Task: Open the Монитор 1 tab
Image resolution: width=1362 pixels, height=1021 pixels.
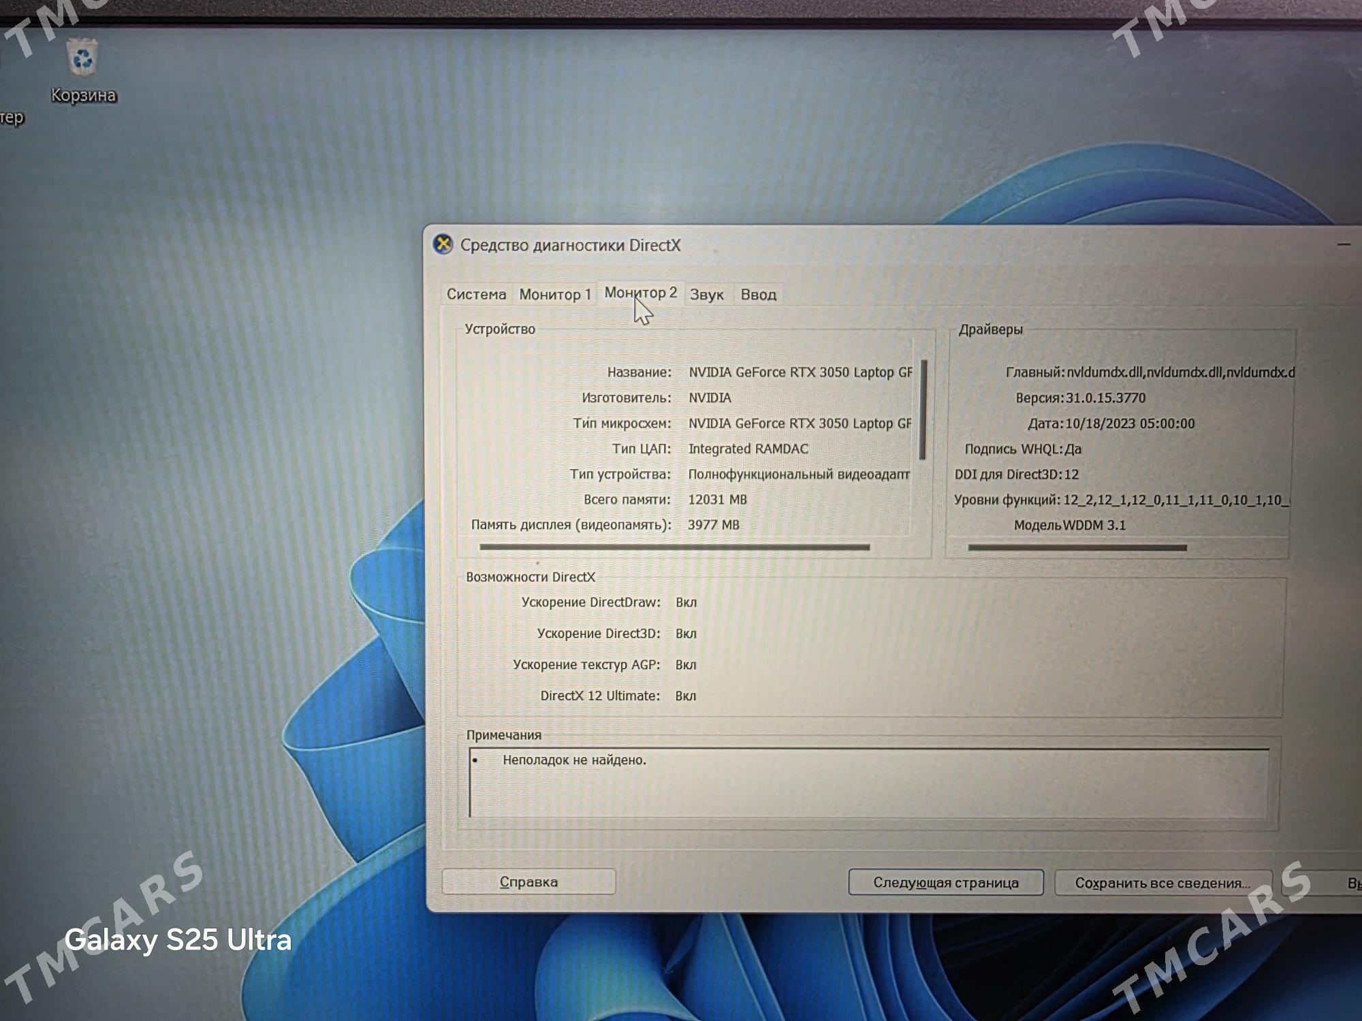Action: click(x=555, y=294)
